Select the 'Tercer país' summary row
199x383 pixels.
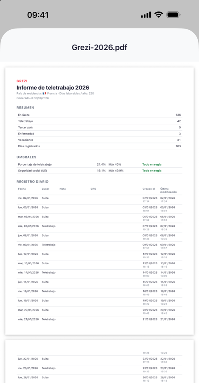[99, 127]
